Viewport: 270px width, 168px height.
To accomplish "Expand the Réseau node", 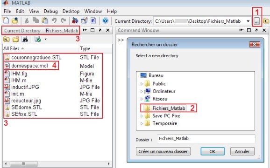I will pyautogui.click(x=142, y=99).
